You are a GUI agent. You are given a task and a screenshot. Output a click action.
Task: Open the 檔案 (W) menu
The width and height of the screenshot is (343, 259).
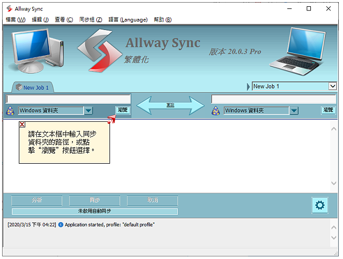tap(16, 19)
